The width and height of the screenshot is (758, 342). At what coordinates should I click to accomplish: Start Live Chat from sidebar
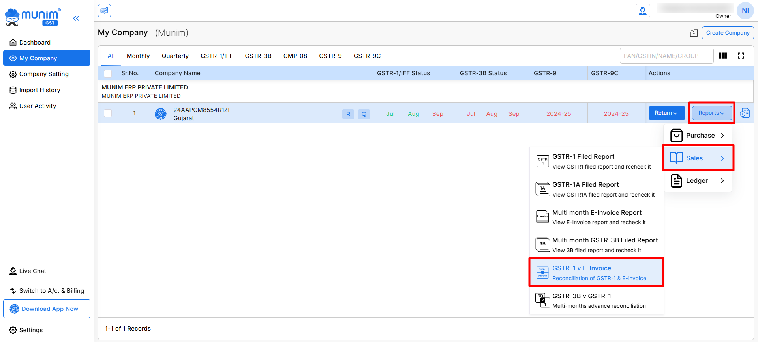point(28,271)
